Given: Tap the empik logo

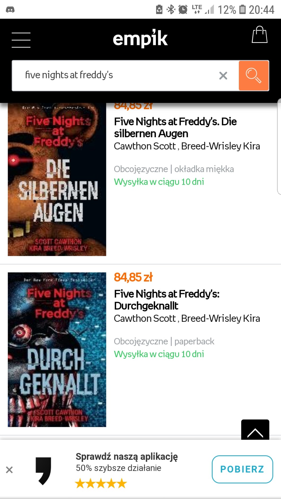Looking at the screenshot, I should pyautogui.click(x=140, y=39).
